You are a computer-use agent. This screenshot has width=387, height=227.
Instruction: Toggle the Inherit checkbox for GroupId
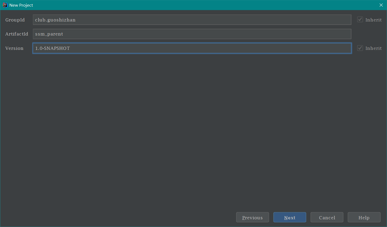pyautogui.click(x=360, y=20)
